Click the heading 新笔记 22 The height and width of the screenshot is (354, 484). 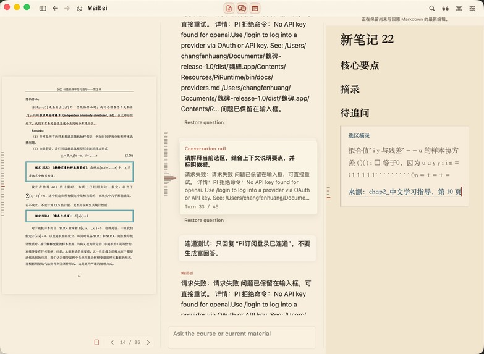click(x=367, y=40)
